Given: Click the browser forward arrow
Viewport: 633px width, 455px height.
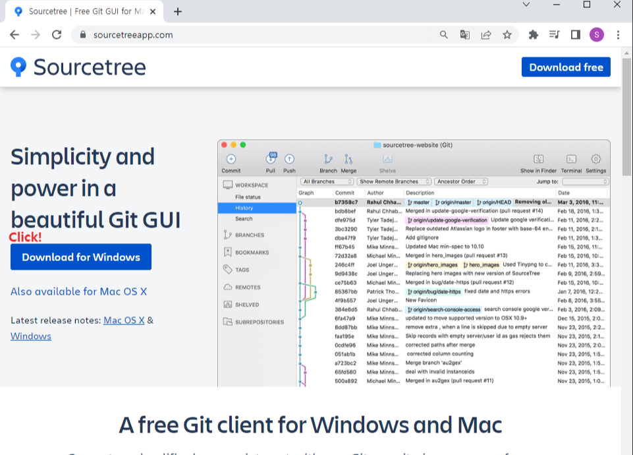Looking at the screenshot, I should [36, 35].
